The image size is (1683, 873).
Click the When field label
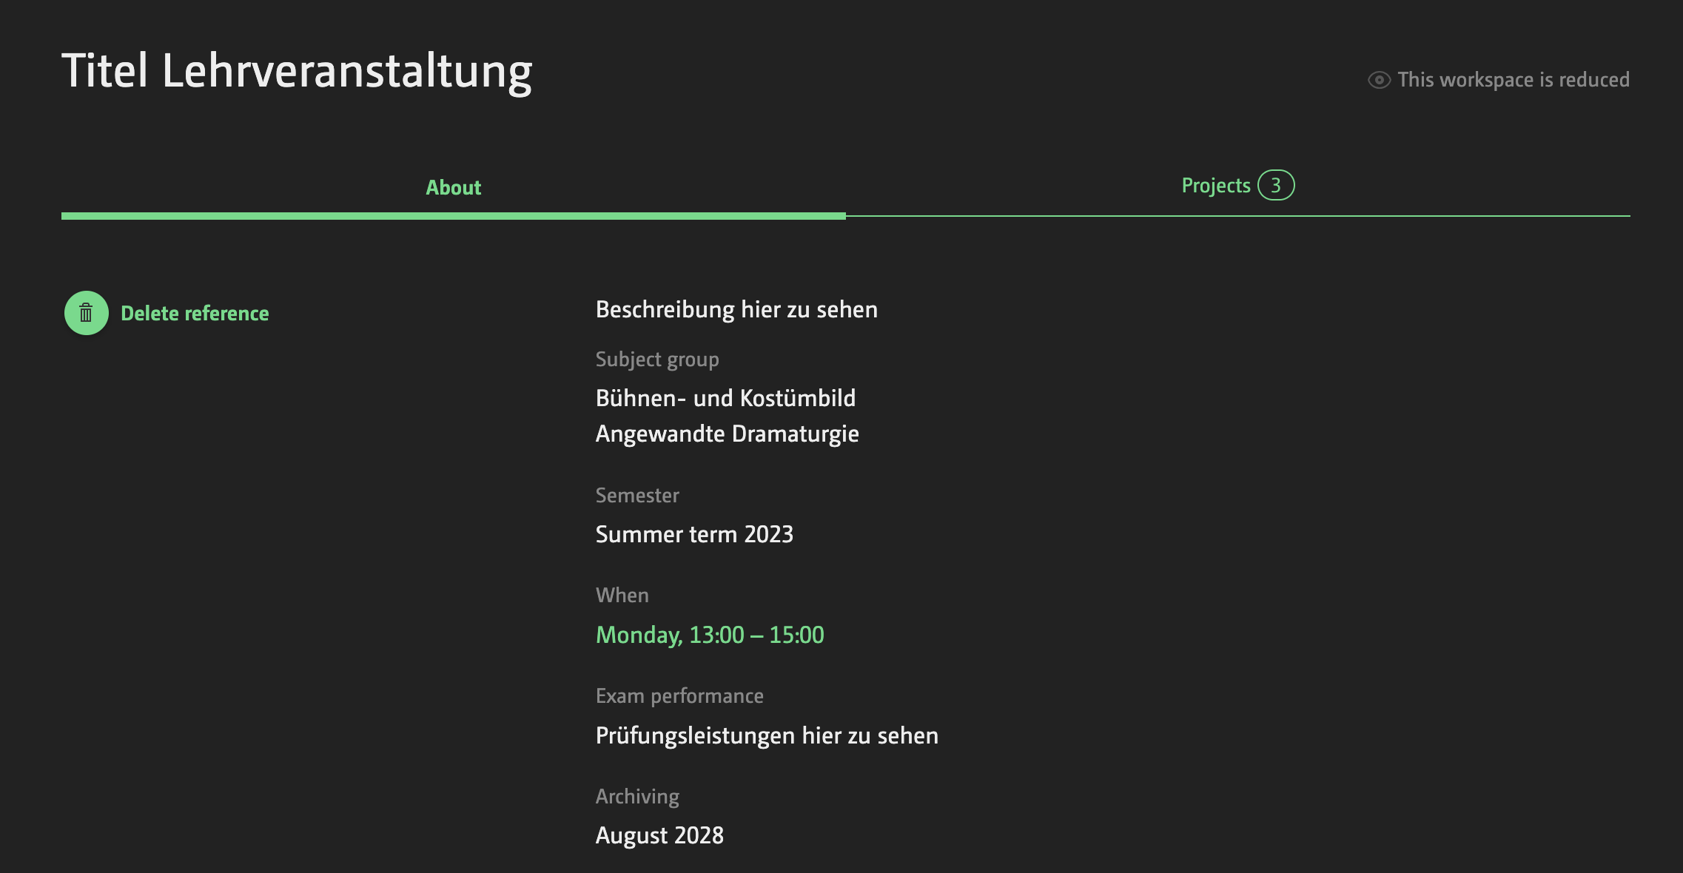coord(622,596)
